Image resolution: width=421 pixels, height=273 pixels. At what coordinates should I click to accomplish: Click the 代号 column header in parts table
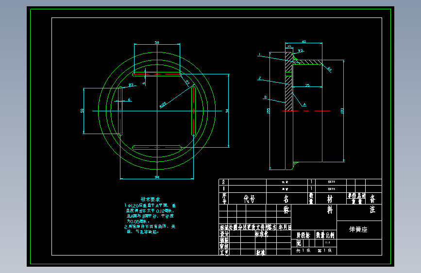[249, 199]
